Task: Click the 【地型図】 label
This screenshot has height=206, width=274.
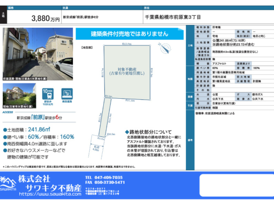Action: click(x=87, y=48)
